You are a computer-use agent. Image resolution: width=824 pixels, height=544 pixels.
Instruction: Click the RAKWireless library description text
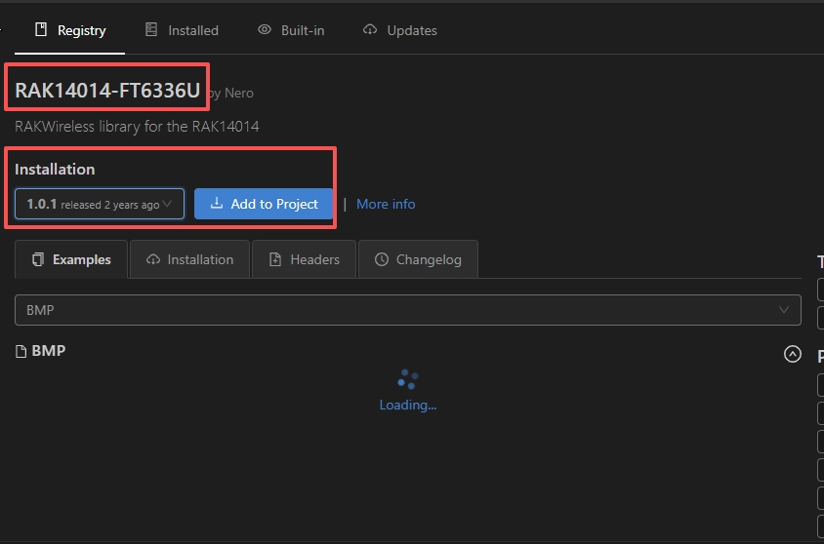tap(137, 127)
